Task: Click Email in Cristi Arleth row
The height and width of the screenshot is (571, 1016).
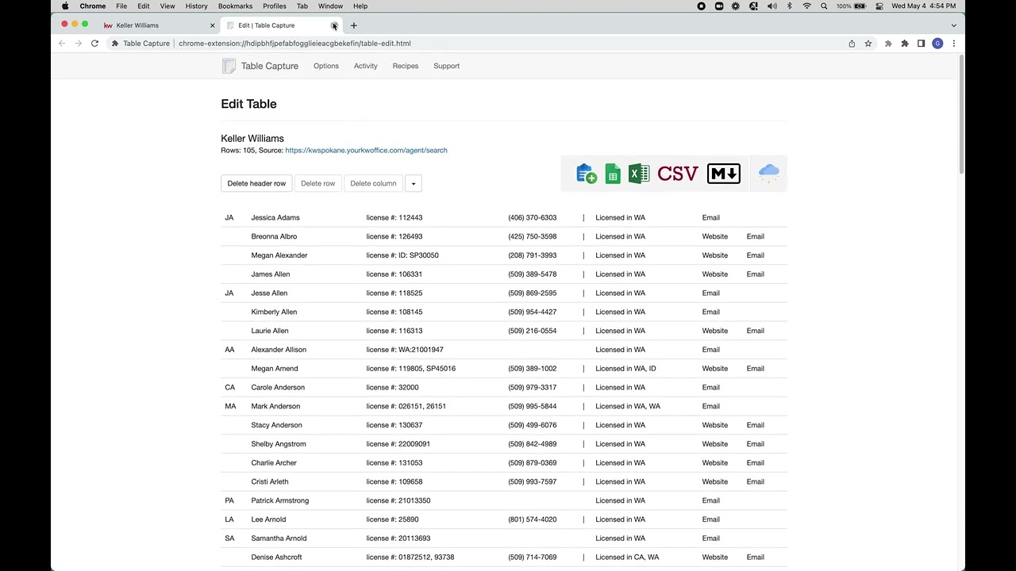Action: (x=755, y=481)
